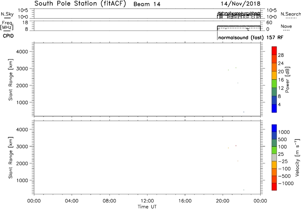Click the '500' label on Velocity colorbar
The width and height of the screenshot is (301, 209).
click(x=283, y=139)
